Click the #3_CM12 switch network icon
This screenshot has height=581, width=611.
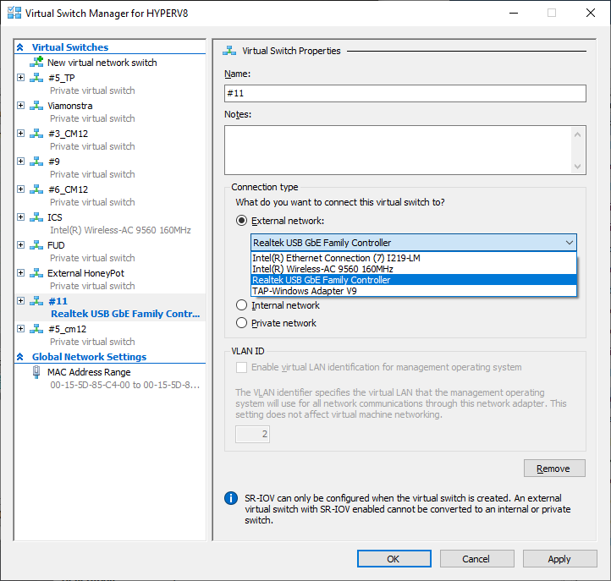36,134
